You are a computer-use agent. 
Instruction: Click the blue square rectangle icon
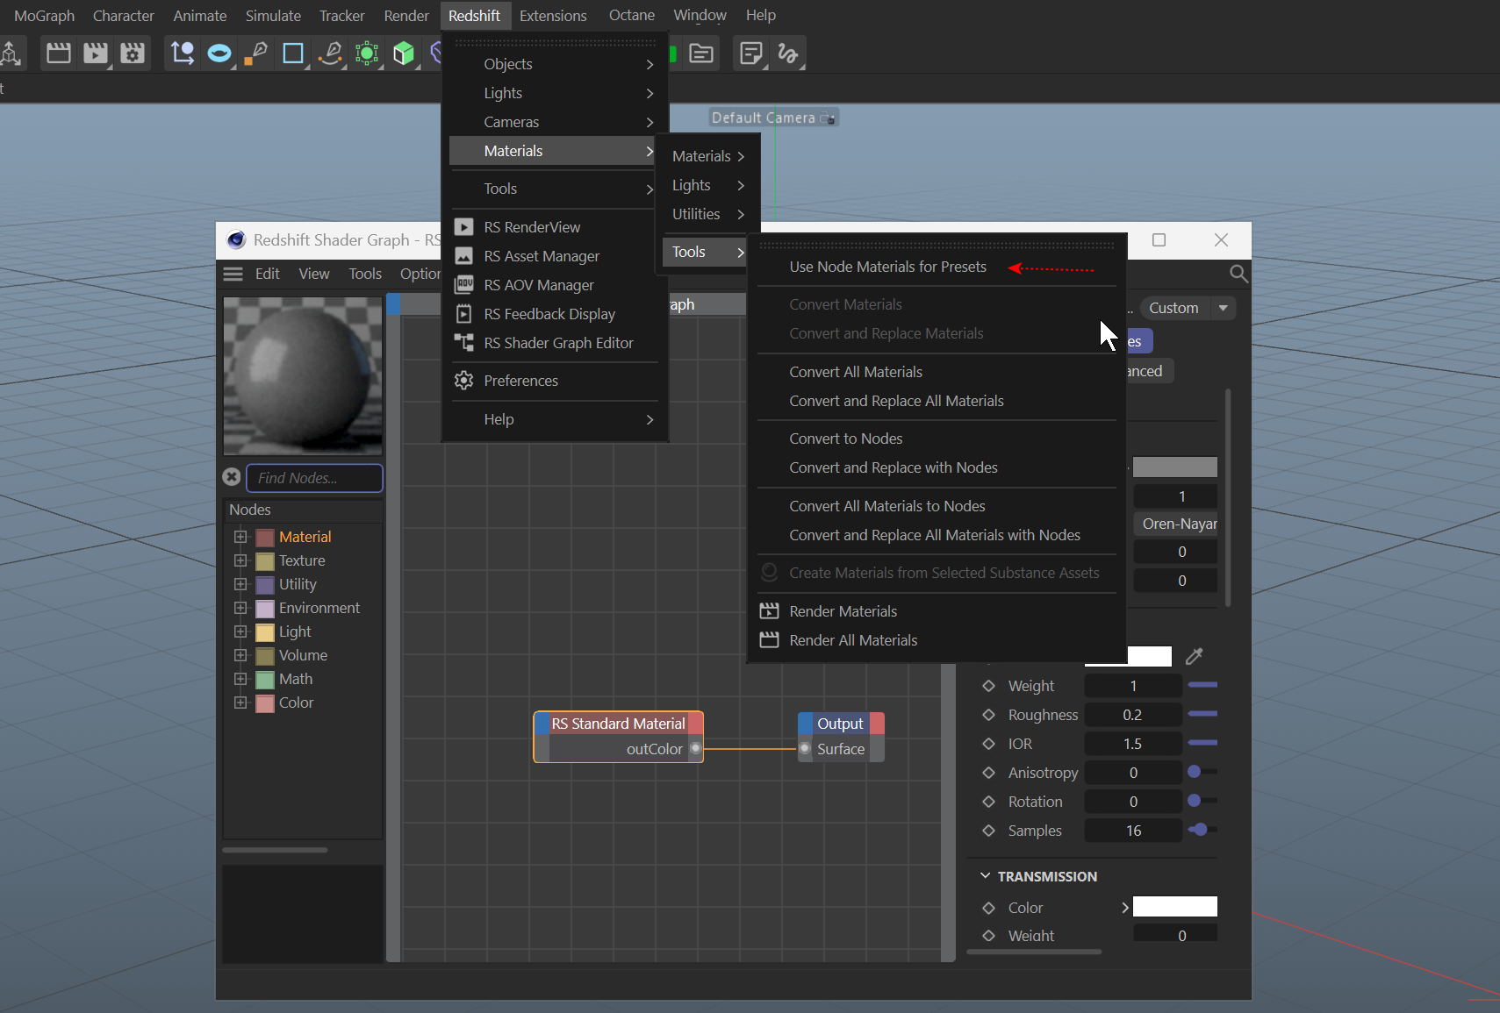pyautogui.click(x=293, y=54)
